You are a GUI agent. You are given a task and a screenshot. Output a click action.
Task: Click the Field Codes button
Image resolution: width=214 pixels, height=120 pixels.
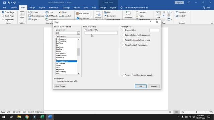click(x=60, y=86)
